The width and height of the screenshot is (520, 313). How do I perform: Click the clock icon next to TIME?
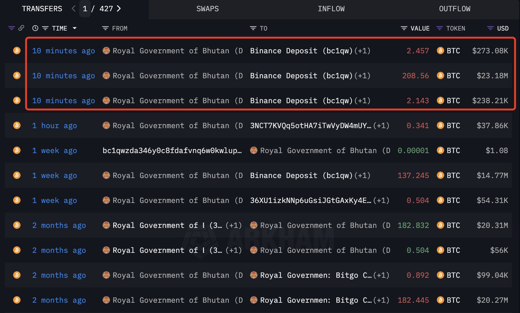35,28
